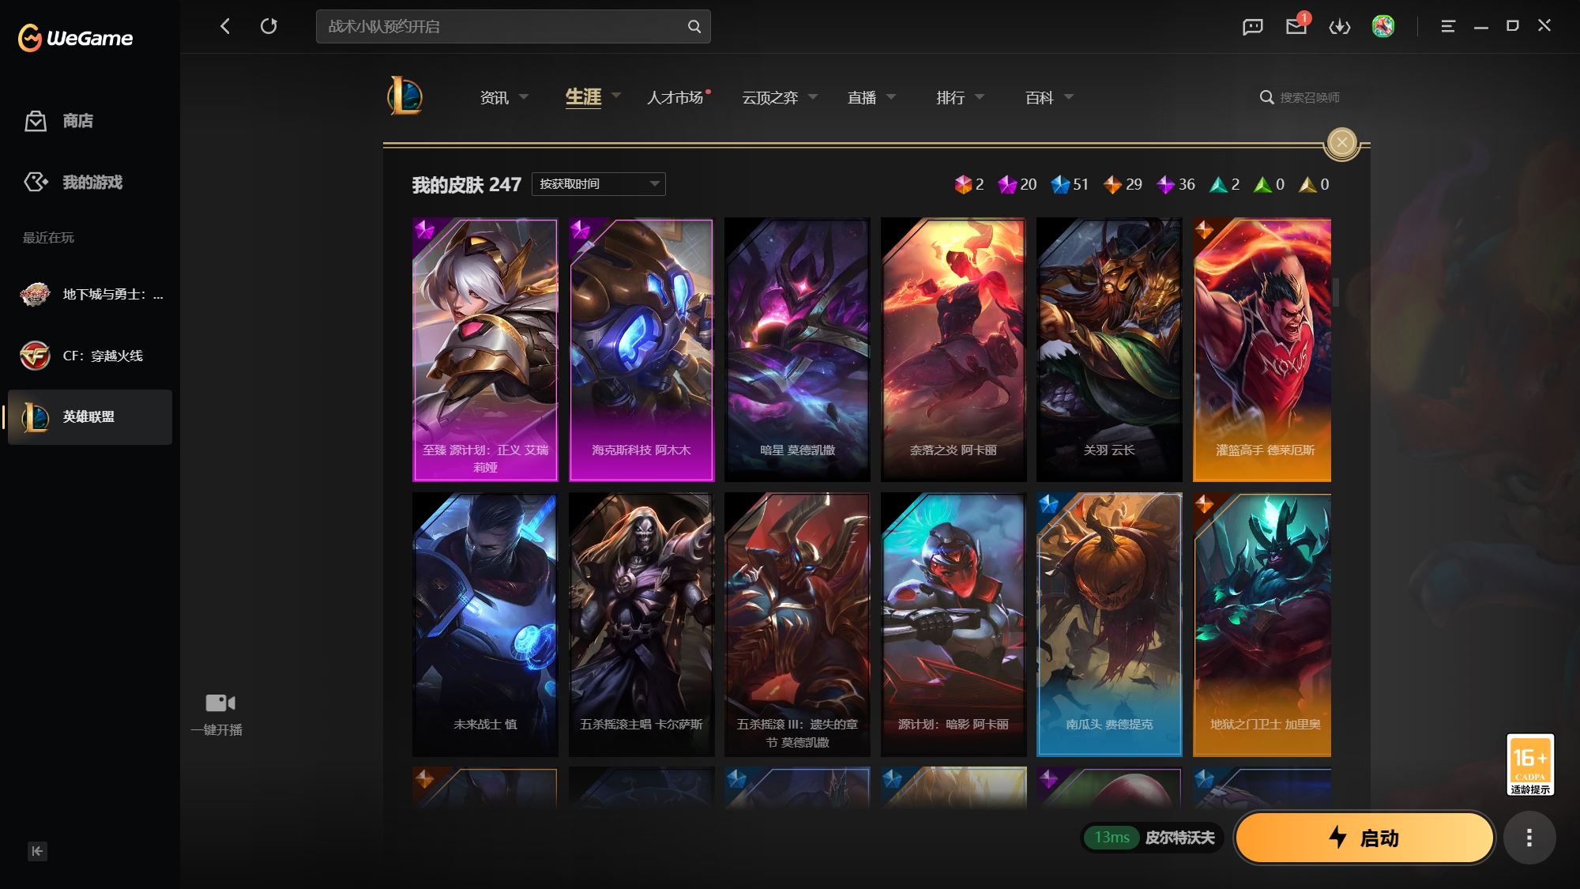The width and height of the screenshot is (1580, 889).
Task: Open the 关羽 云长 skin card
Action: click(x=1109, y=349)
